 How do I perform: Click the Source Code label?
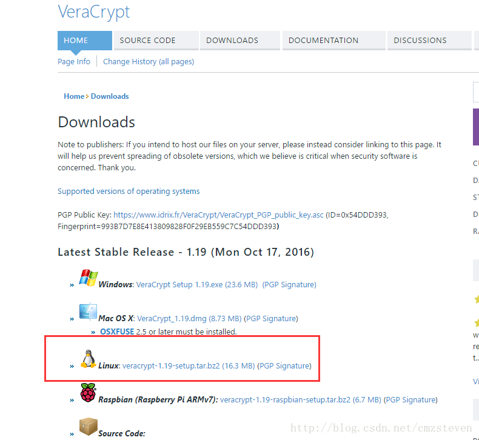pos(122,433)
